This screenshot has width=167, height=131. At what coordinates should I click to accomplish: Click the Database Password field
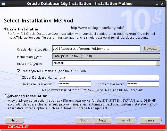point(75,84)
